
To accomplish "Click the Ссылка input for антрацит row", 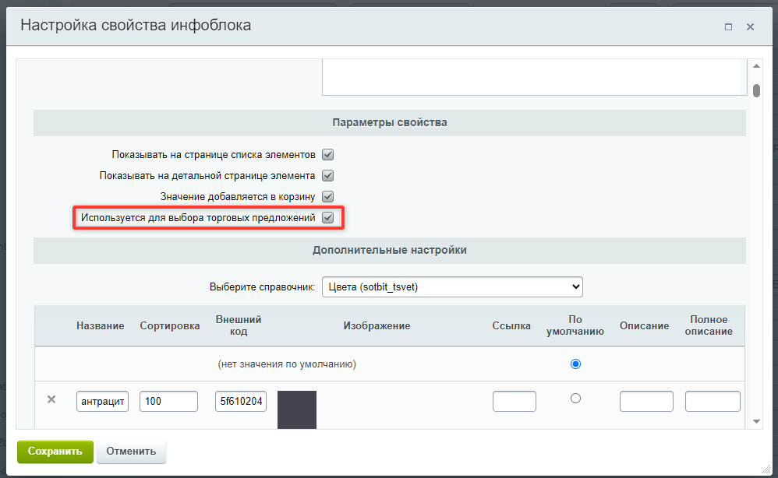I will tap(514, 401).
